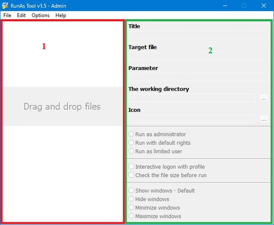This screenshot has height=225, width=274.
Task: Close the RunAs Tool window
Action: pos(264,6)
